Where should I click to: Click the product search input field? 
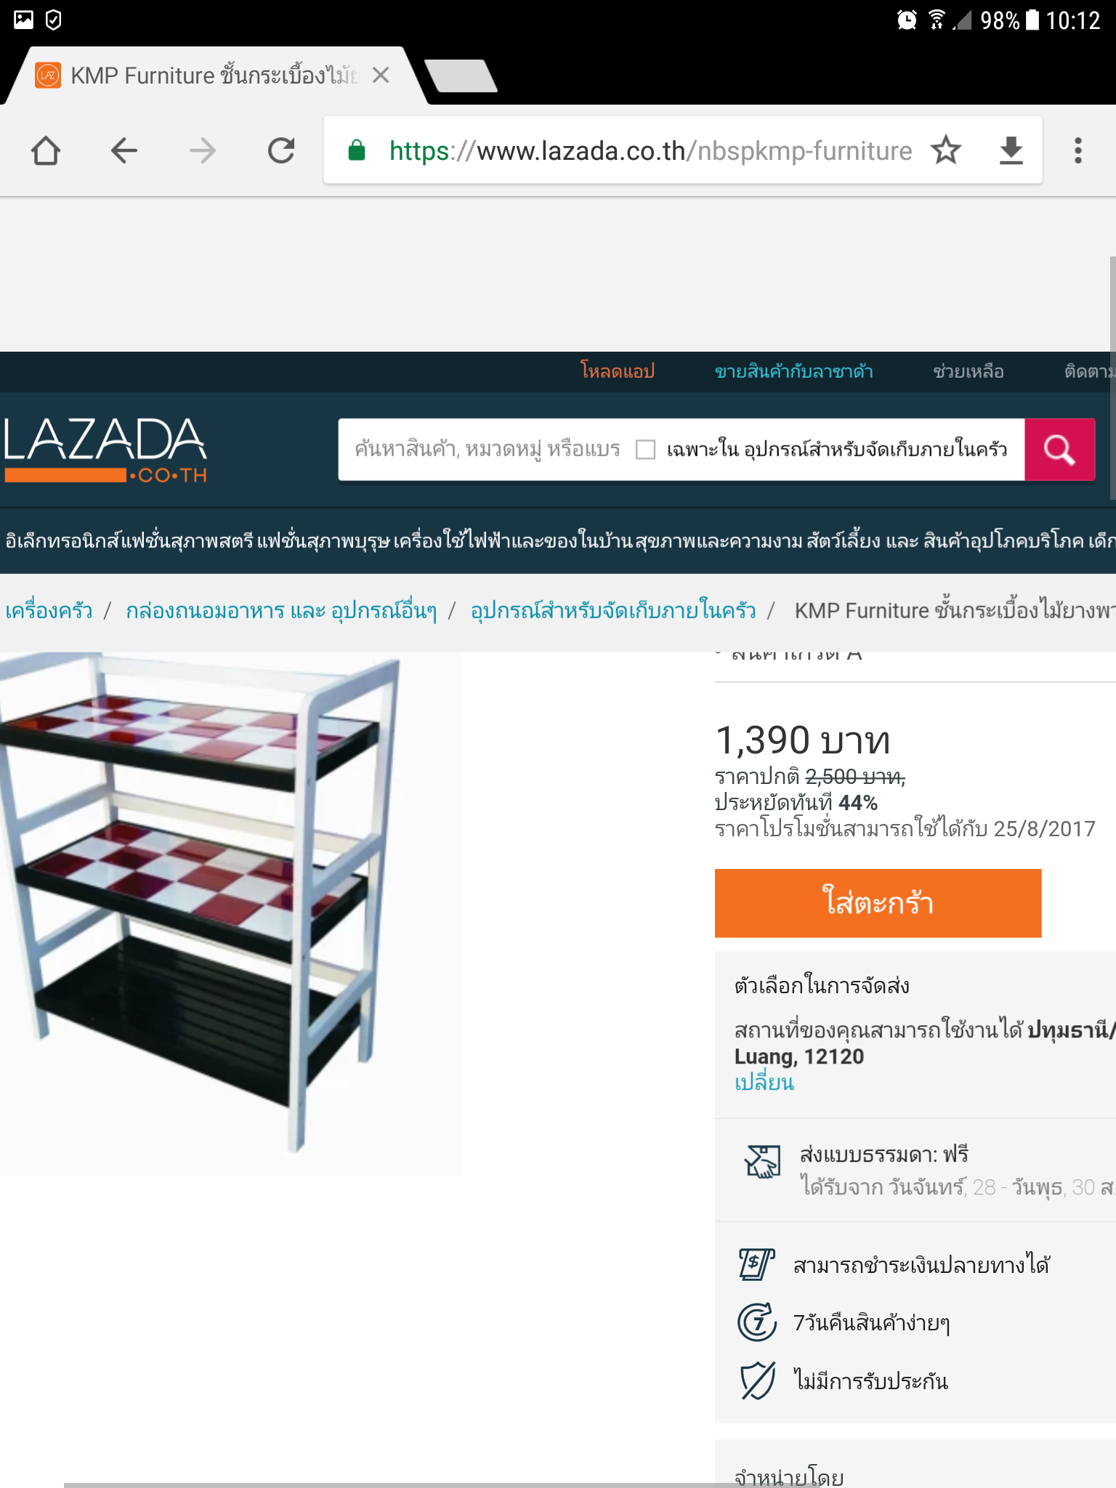(487, 450)
